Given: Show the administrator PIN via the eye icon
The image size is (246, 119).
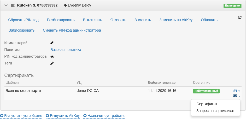Looking at the screenshot, I should [52, 56].
